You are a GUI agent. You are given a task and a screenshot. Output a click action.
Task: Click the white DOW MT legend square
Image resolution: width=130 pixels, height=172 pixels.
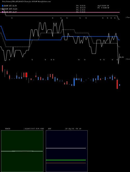tap(3, 9)
